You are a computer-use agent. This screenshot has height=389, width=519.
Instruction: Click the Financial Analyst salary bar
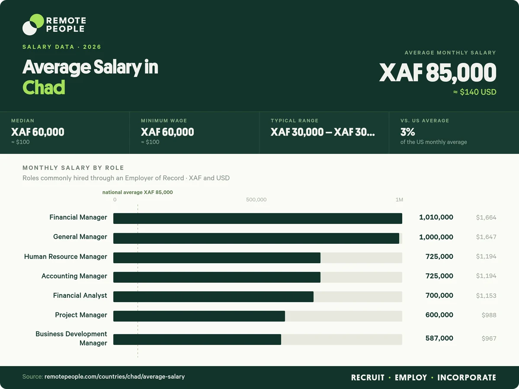click(213, 297)
